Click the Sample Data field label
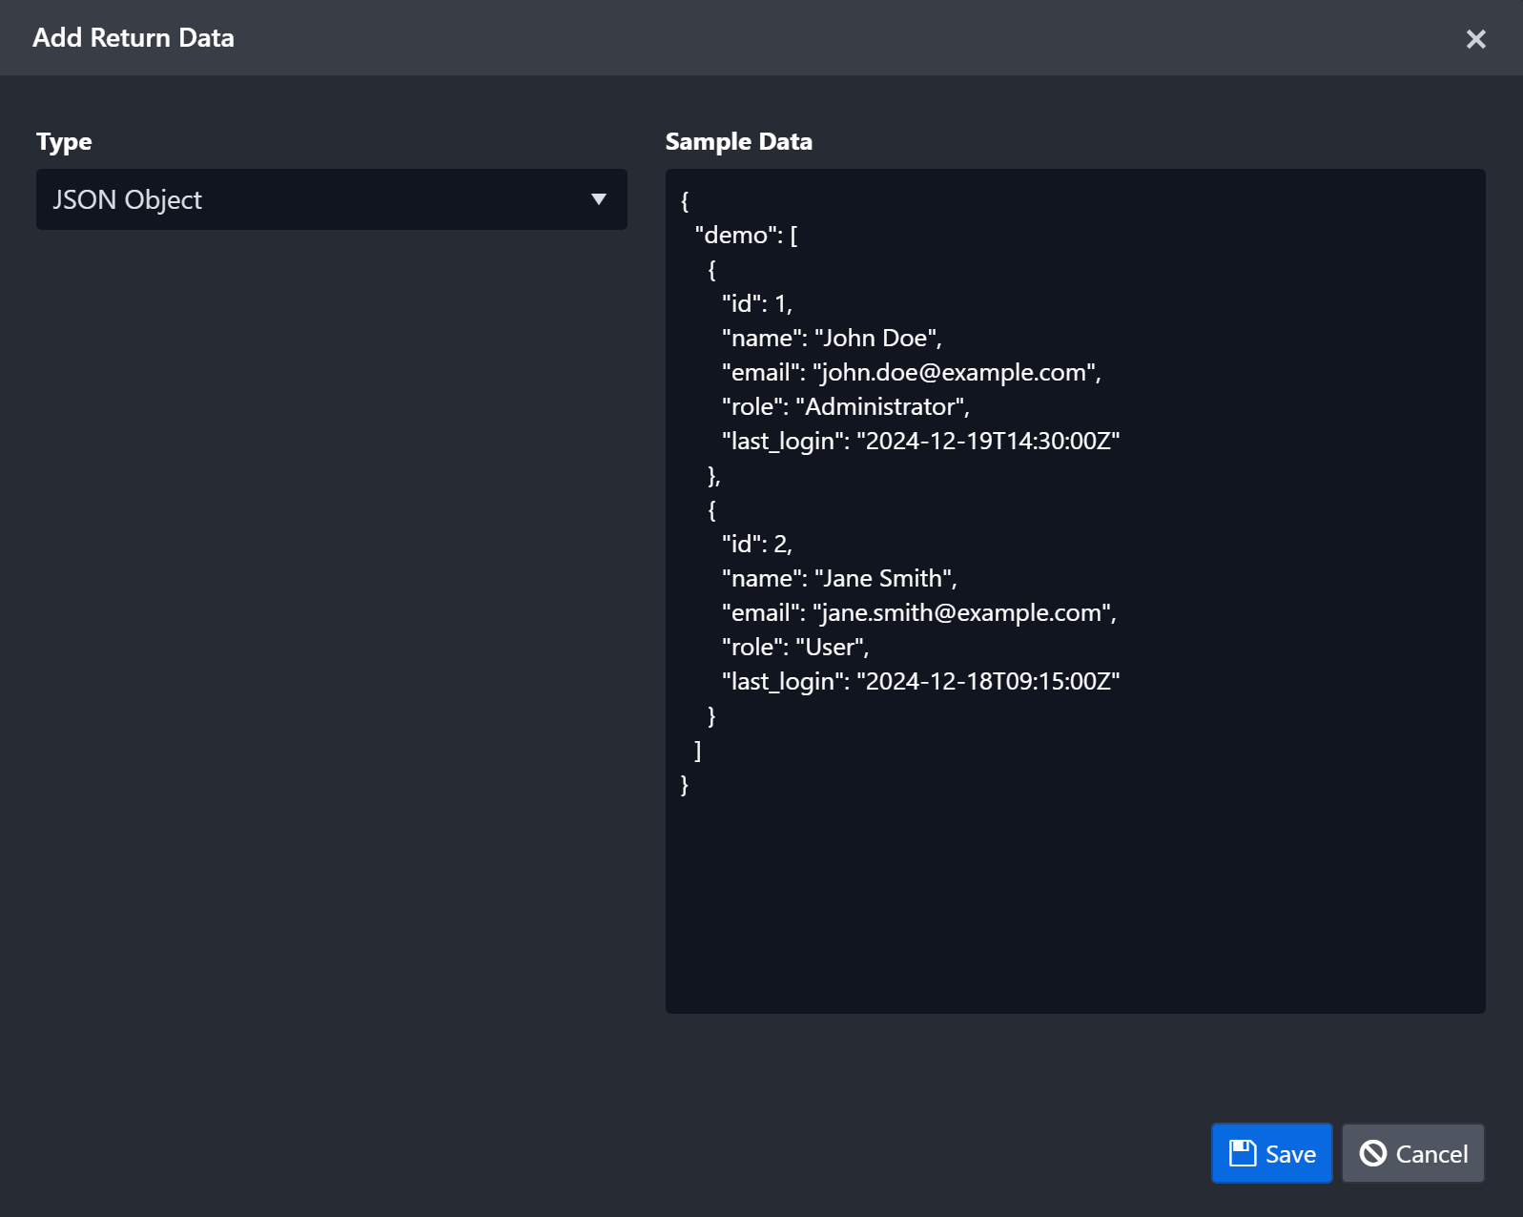The height and width of the screenshot is (1217, 1523). click(738, 141)
